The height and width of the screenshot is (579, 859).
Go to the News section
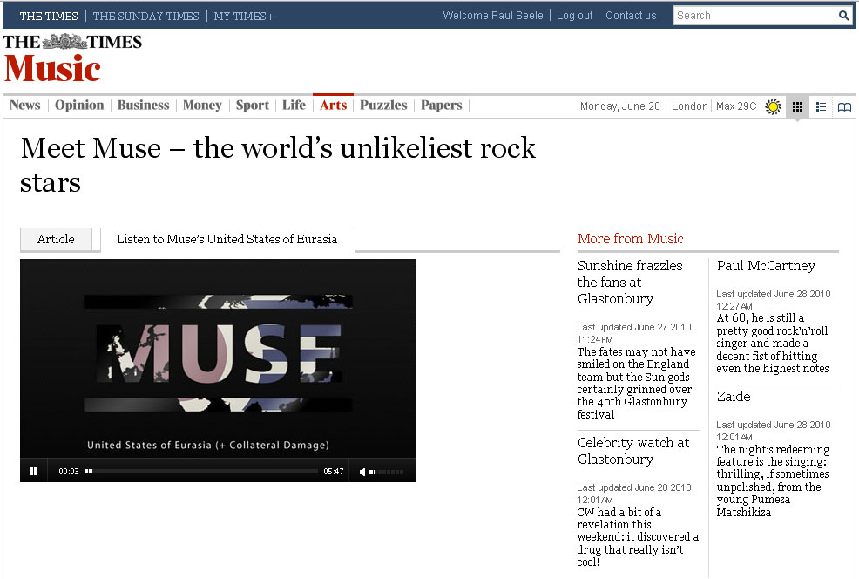25,106
